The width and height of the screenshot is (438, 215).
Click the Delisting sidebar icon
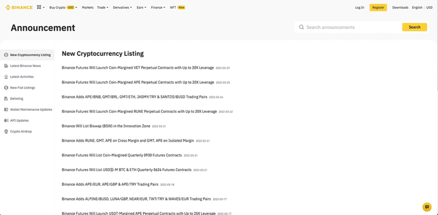click(6, 99)
